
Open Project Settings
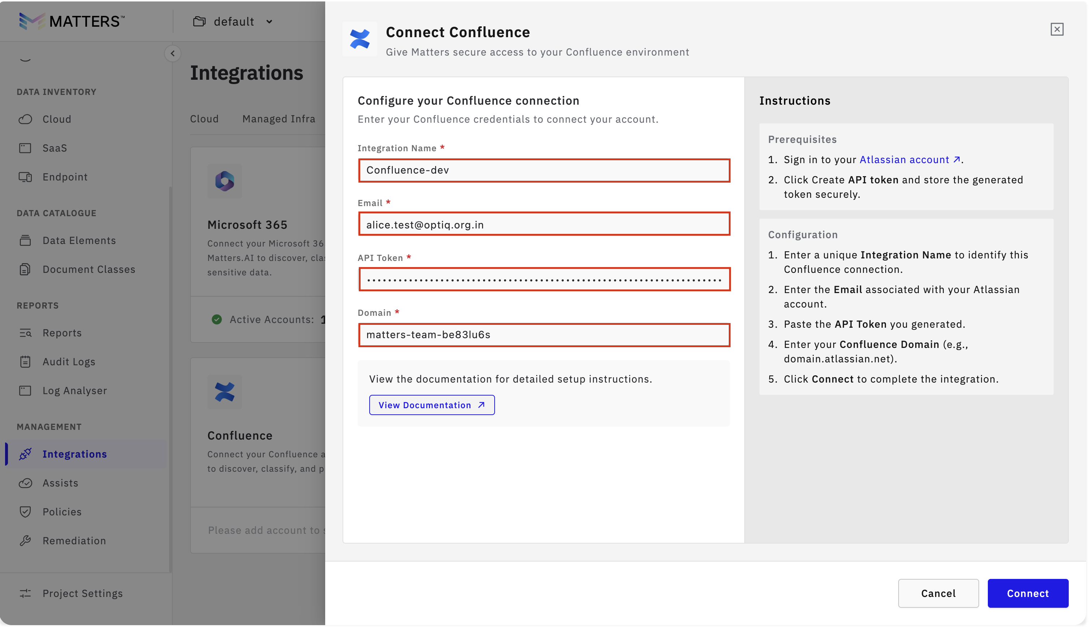click(82, 593)
